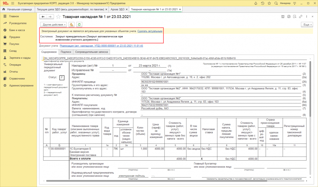Screen dimensions: 318x187
Task: Expand the Другие действия dropdown
Action: (x=53, y=24)
